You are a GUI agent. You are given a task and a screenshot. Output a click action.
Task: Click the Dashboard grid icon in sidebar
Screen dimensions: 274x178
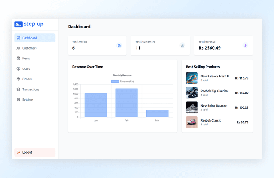(18, 38)
